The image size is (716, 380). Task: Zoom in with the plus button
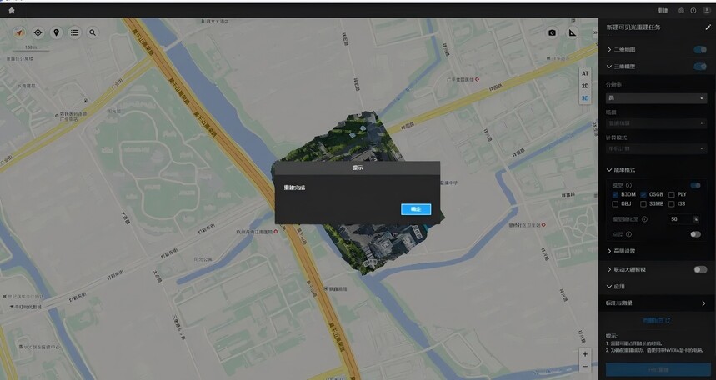pyautogui.click(x=585, y=354)
